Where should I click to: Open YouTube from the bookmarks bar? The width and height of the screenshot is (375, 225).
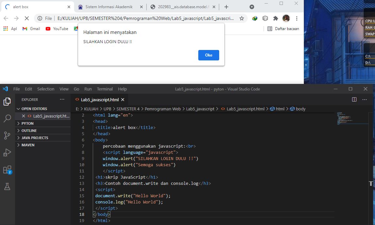click(56, 29)
